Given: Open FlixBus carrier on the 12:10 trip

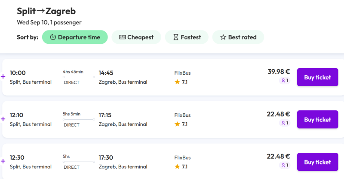Looking at the screenshot, I should tap(182, 115).
